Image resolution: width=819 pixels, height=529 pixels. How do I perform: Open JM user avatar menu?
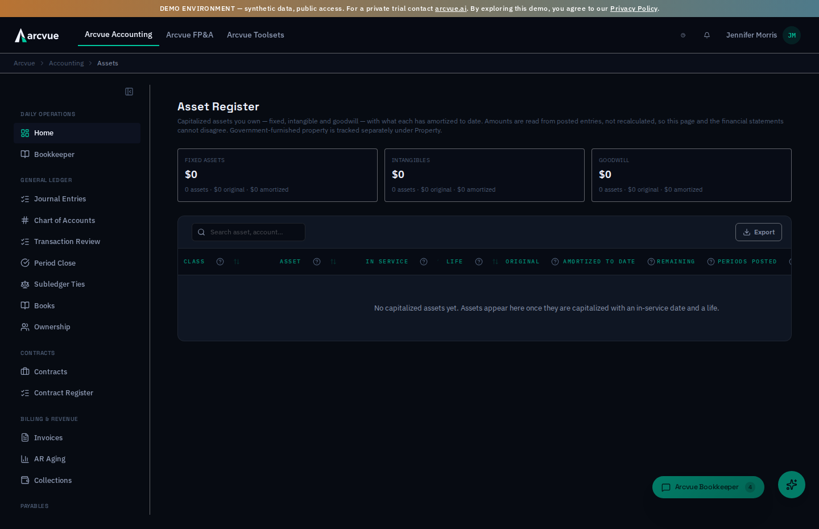[792, 35]
